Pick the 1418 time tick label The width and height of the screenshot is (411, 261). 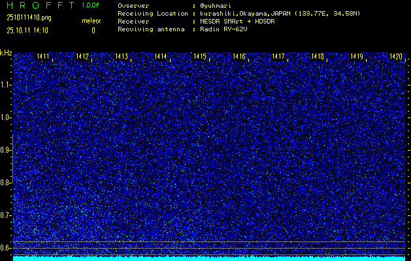(318, 57)
